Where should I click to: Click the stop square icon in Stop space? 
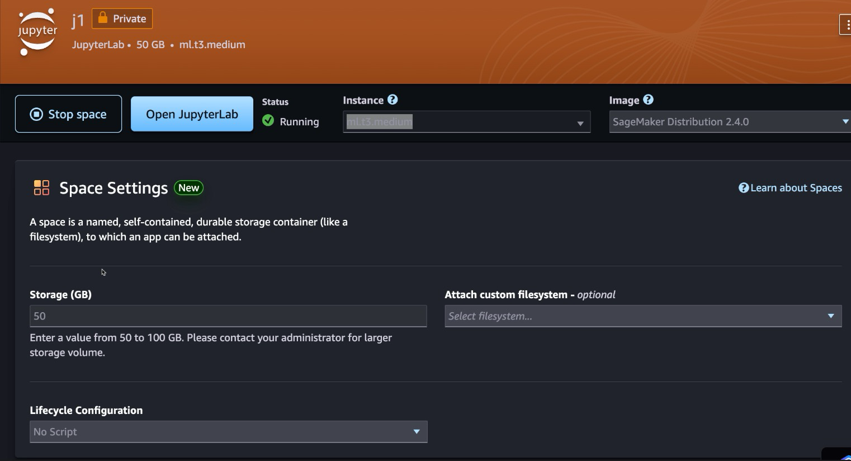tap(36, 114)
